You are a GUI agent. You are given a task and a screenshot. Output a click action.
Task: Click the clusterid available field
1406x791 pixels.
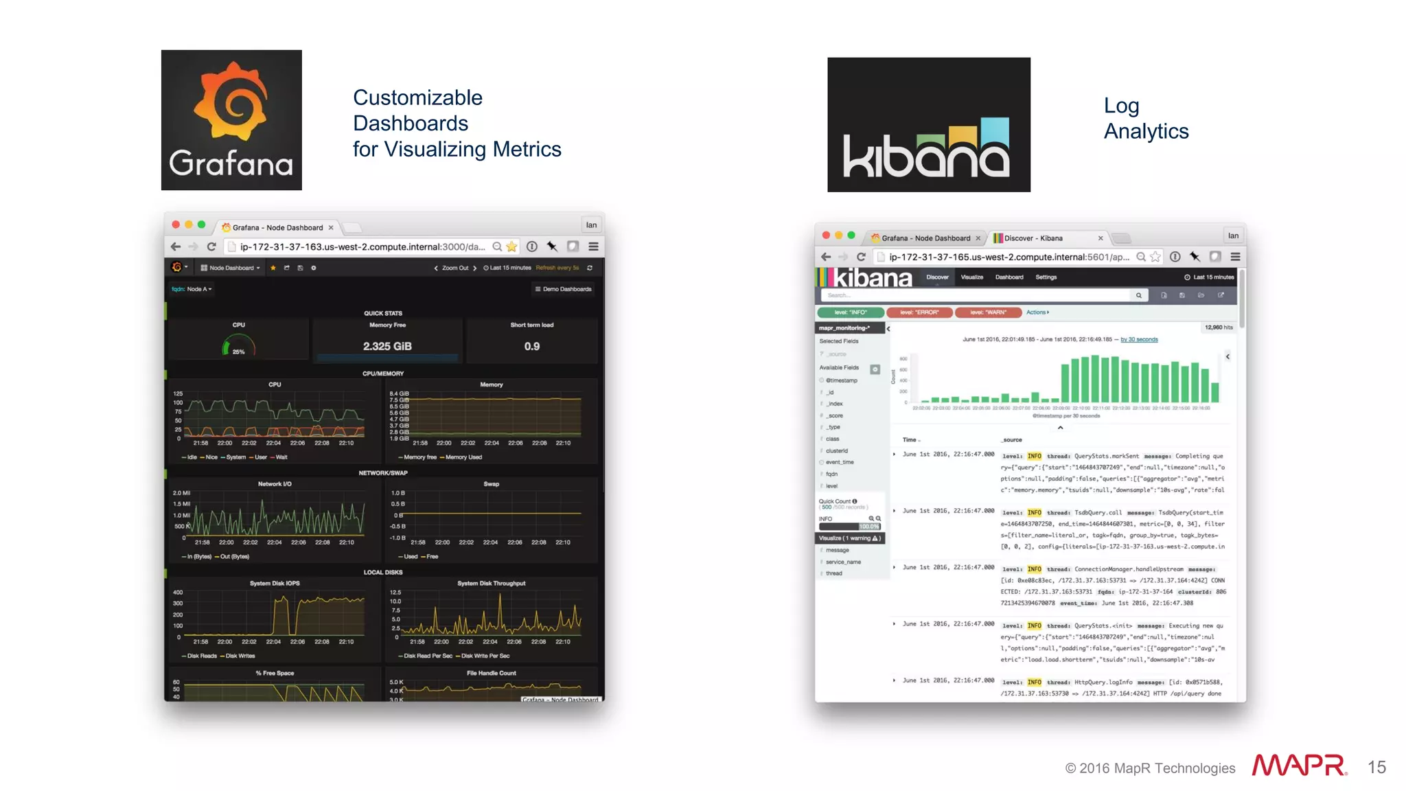pyautogui.click(x=837, y=451)
